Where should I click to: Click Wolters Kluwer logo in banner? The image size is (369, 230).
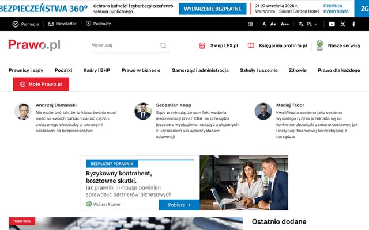click(103, 204)
